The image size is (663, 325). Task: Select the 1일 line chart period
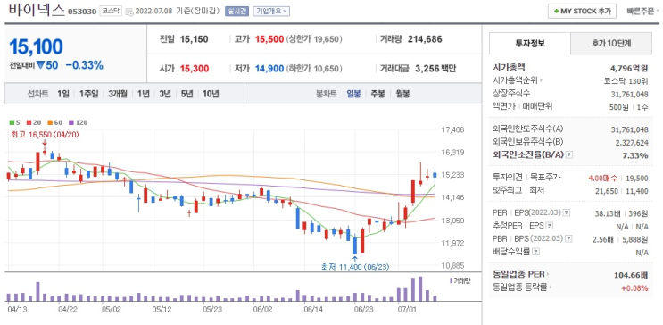pos(63,94)
